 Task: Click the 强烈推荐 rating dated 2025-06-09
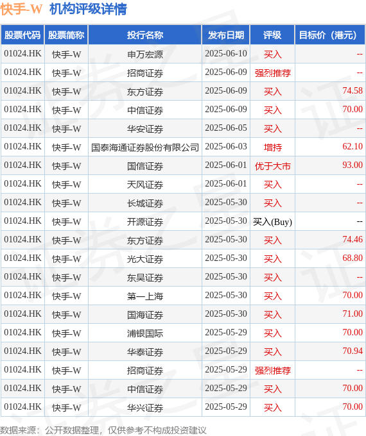(272, 73)
